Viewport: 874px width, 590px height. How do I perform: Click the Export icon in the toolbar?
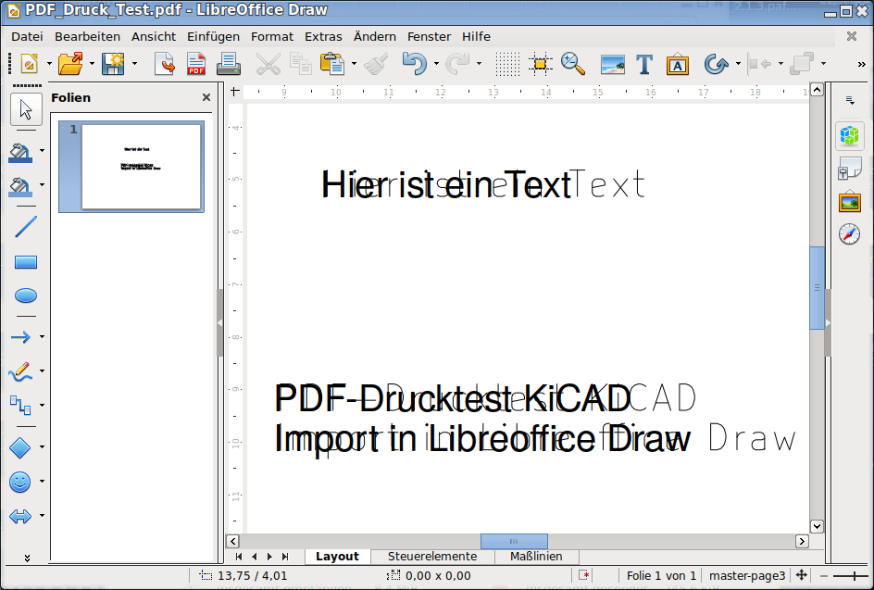tap(165, 64)
